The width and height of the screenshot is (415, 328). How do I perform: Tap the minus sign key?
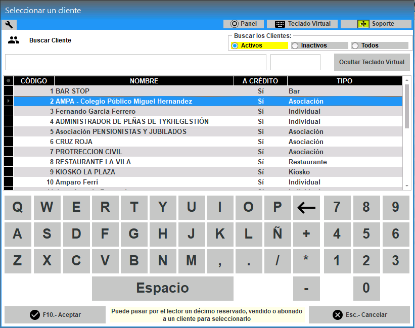tap(306, 288)
